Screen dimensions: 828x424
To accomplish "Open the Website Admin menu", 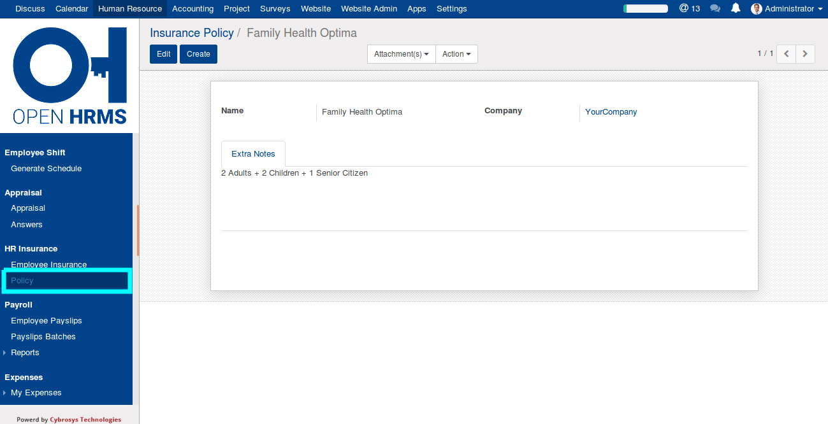I will point(369,9).
